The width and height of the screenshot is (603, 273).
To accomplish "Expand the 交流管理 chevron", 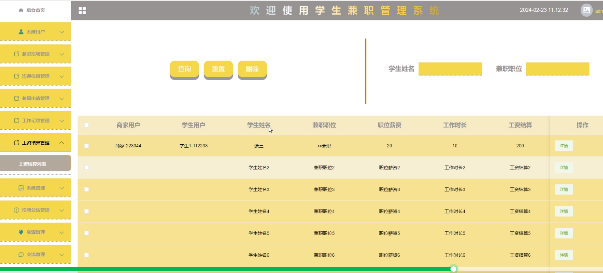I will [x=62, y=255].
